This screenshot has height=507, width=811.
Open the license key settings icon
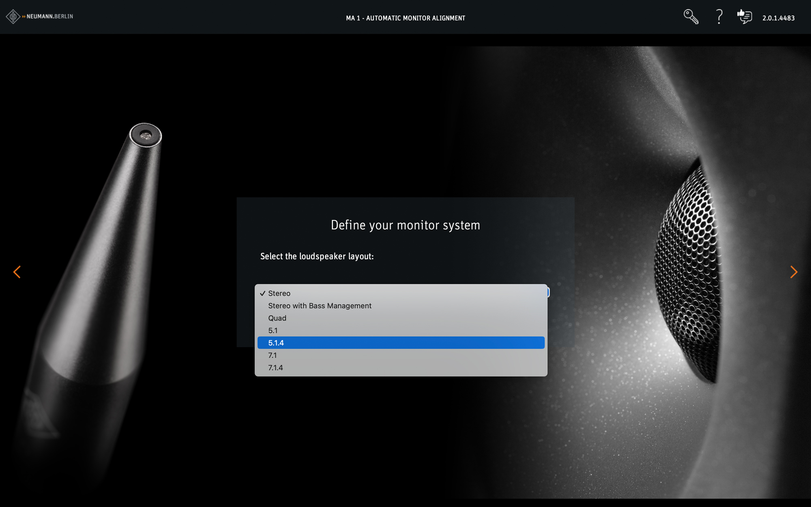[691, 17]
